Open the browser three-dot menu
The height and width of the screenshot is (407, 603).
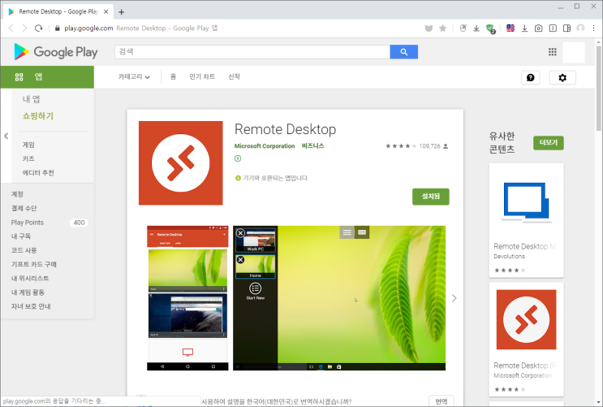[594, 28]
